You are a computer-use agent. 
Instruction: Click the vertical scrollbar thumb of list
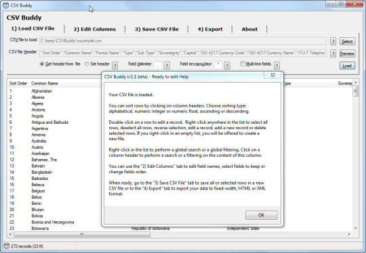point(356,91)
